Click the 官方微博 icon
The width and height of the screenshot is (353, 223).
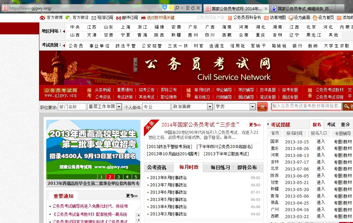tap(42, 18)
